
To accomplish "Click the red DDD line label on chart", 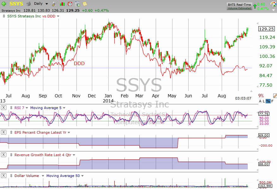I will pyautogui.click(x=79, y=64).
